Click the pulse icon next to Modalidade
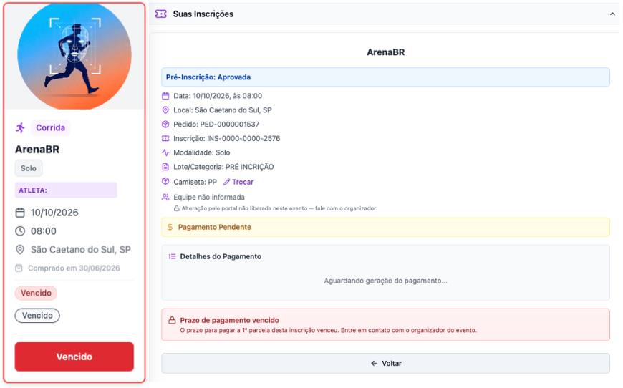This screenshot has height=388, width=623. click(x=165, y=152)
